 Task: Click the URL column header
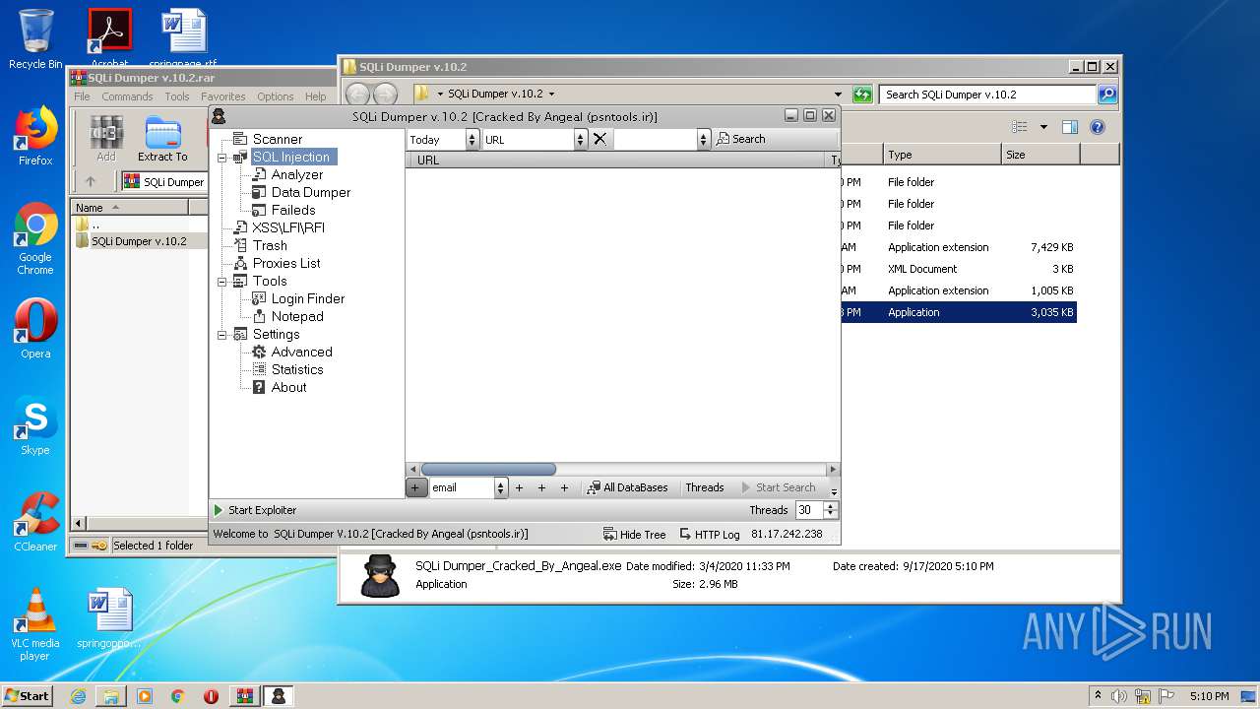[x=617, y=160]
